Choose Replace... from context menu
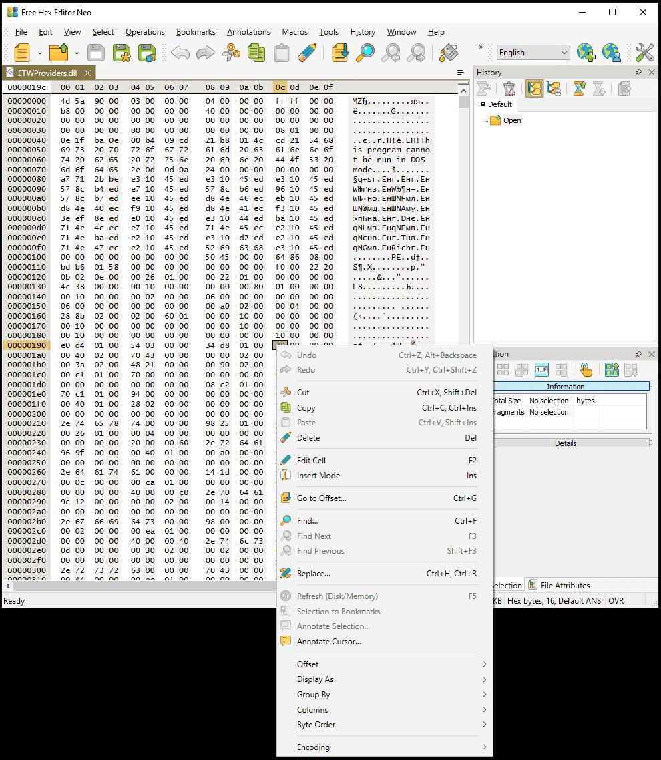The height and width of the screenshot is (760, 661). tap(385, 574)
